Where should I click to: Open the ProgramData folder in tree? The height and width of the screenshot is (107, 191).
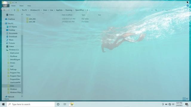point(15,79)
